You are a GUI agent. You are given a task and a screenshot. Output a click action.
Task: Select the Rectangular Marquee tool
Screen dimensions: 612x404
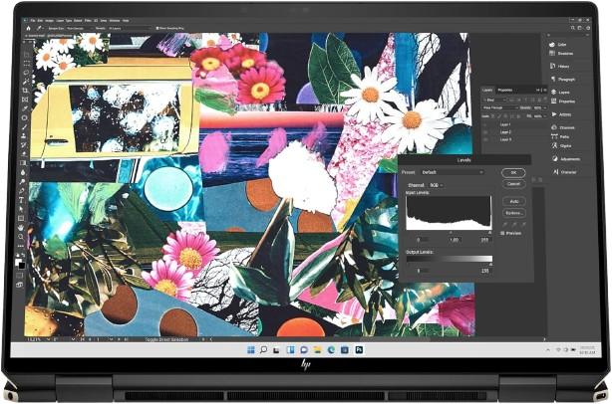26,63
